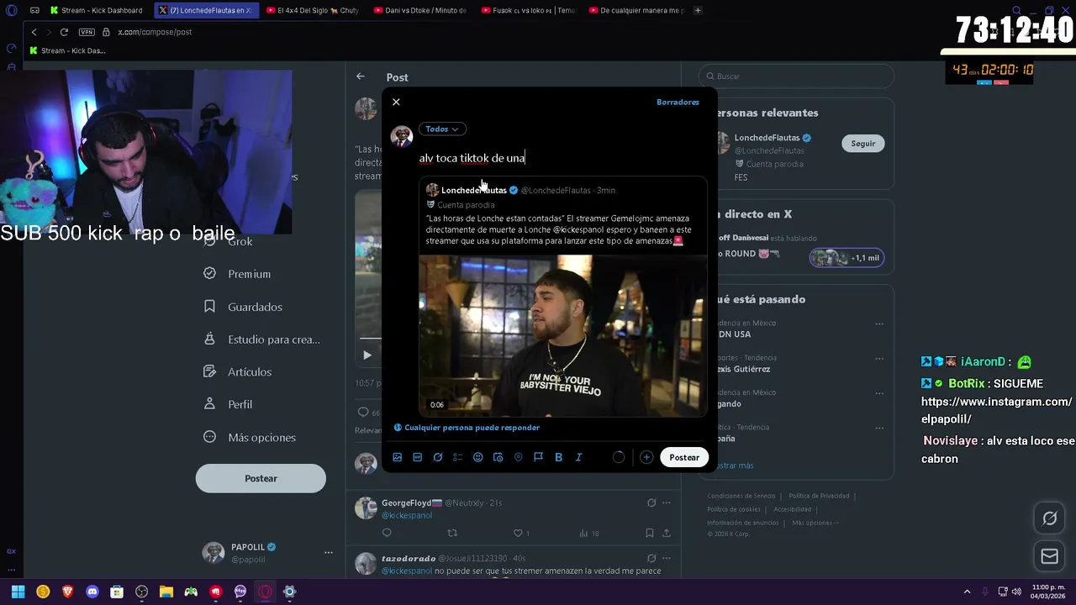This screenshot has height=605, width=1076.
Task: Open quoted LonchedeFlautas post video
Action: (563, 336)
